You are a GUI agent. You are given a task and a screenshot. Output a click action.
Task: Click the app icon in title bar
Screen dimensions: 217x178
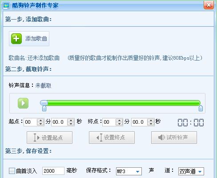(x=6, y=6)
